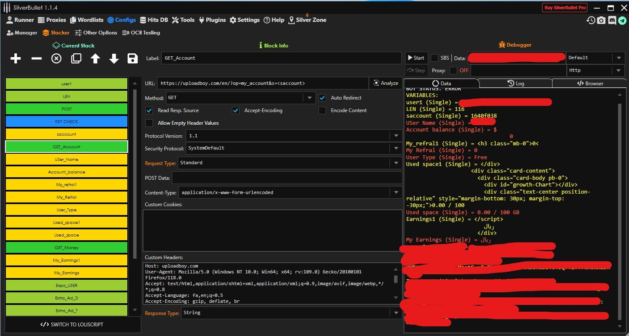Uncheck the Auto Redirect checkbox
629x336 pixels.
(322, 98)
